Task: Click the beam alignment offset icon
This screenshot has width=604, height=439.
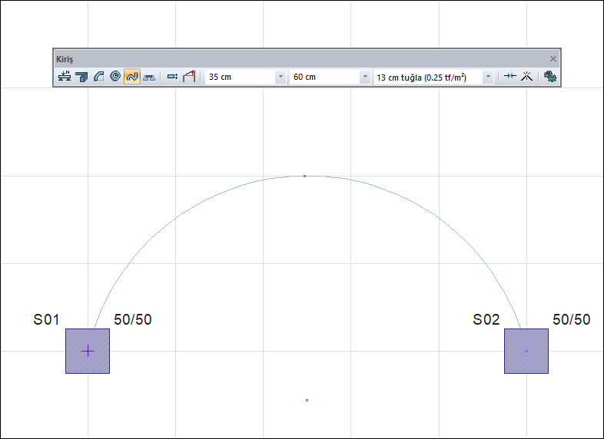Action: tap(172, 77)
